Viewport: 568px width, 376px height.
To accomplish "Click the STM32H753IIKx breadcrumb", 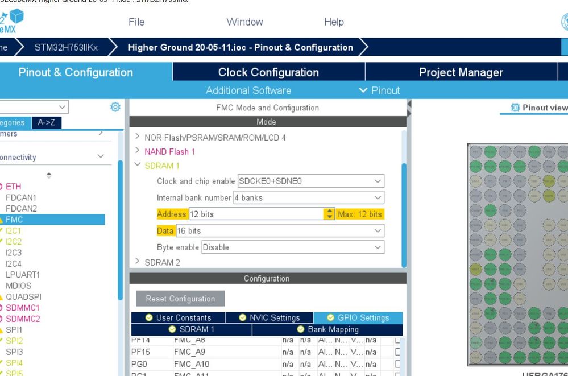I will 67,47.
